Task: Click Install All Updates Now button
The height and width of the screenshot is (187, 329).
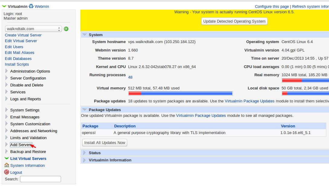Action: coord(105,142)
